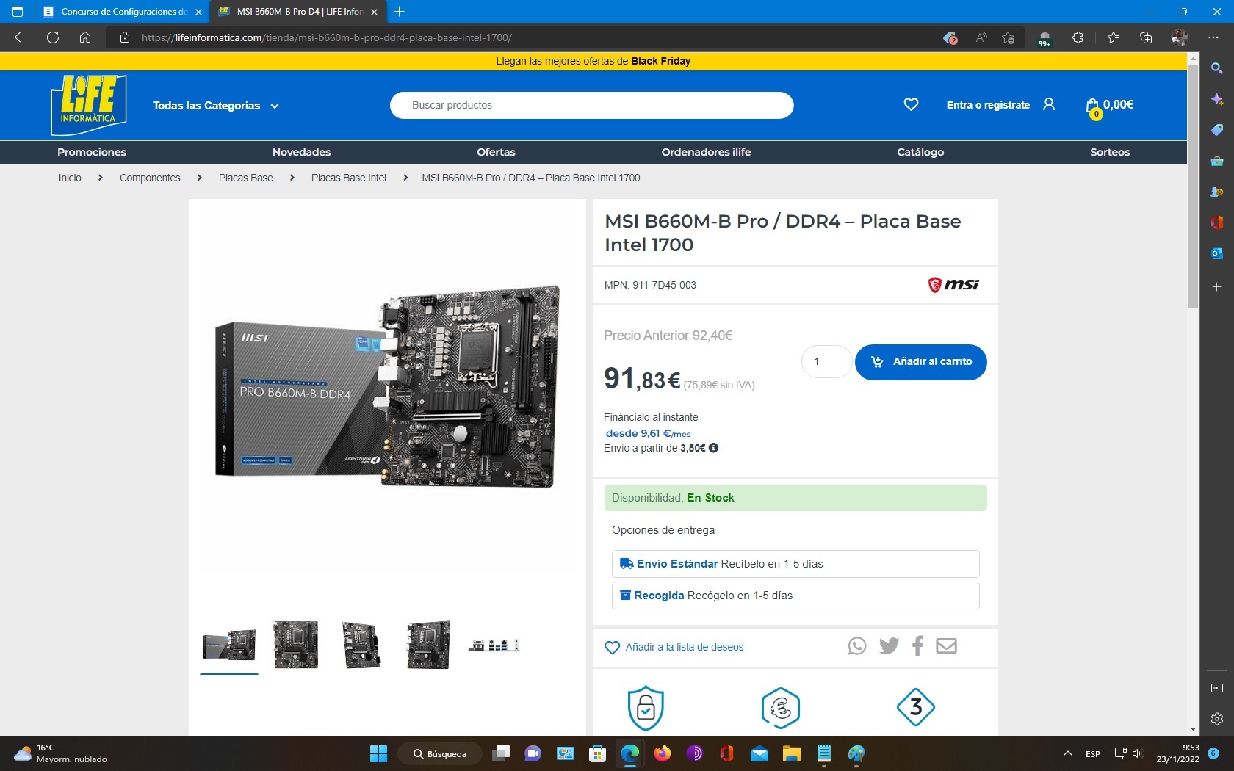Share product via WhatsApp icon

[x=856, y=646]
